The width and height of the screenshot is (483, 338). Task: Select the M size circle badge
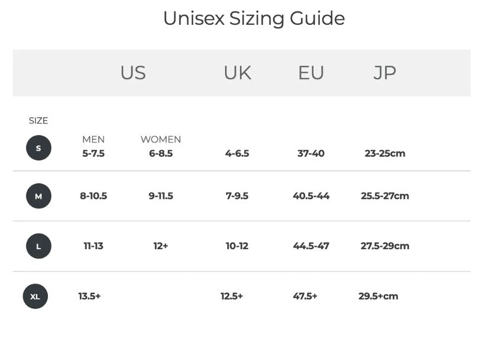38,196
